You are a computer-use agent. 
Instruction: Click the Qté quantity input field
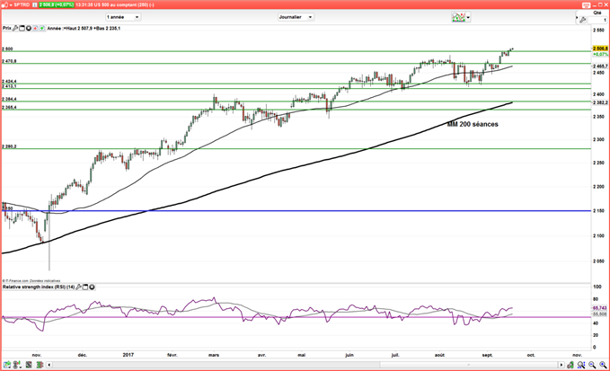(x=598, y=20)
